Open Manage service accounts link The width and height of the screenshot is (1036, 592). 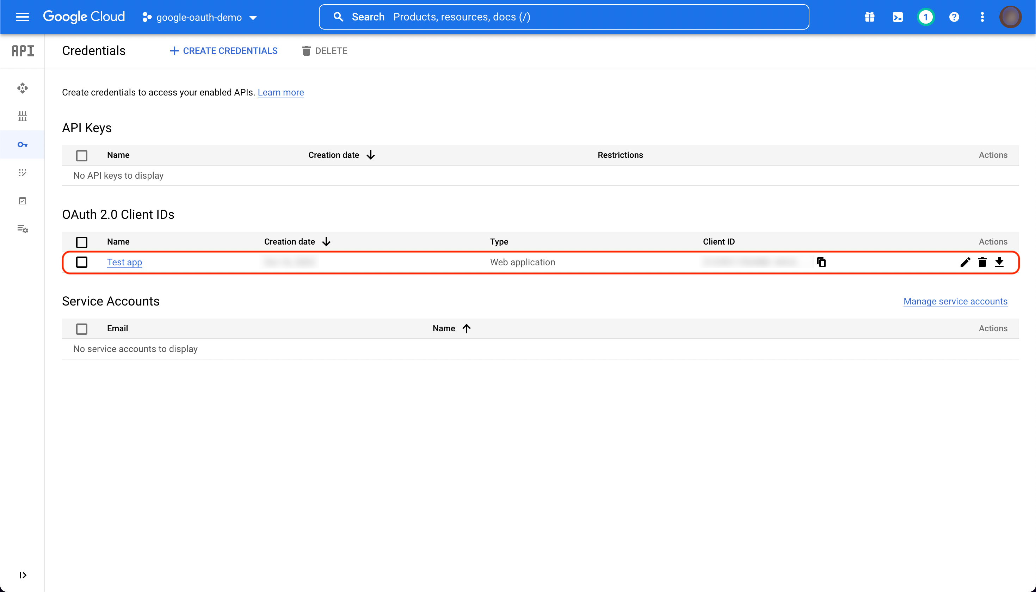955,301
